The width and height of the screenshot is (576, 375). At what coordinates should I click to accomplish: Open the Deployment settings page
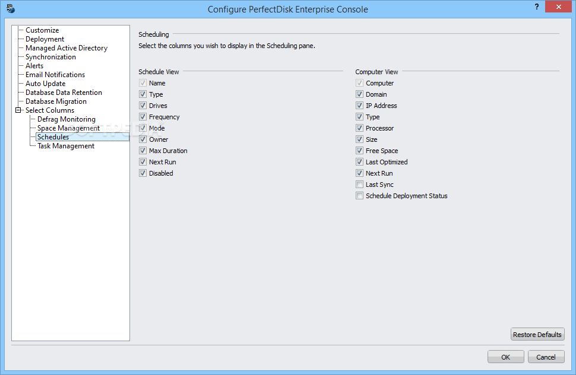click(x=45, y=39)
